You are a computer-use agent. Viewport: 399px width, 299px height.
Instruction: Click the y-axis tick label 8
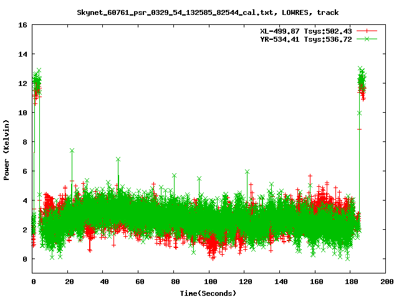tap(25, 142)
